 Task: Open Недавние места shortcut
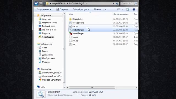point(50,23)
